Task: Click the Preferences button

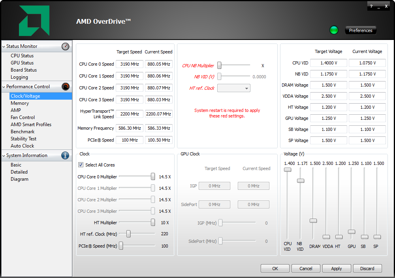Action: point(361,30)
